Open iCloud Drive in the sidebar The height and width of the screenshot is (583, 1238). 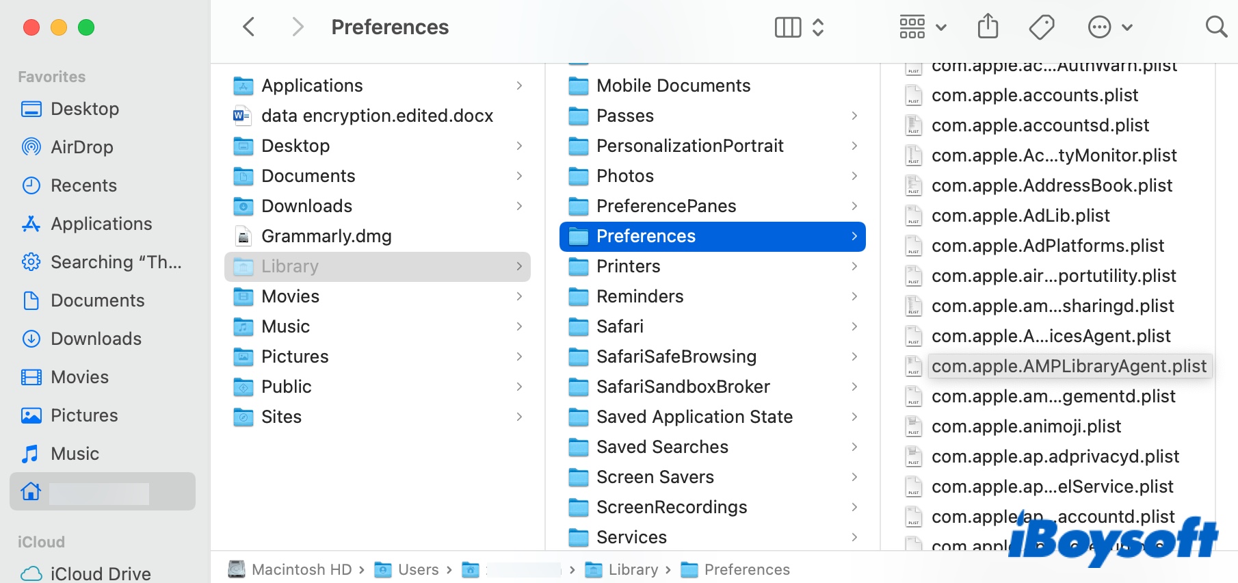point(100,573)
